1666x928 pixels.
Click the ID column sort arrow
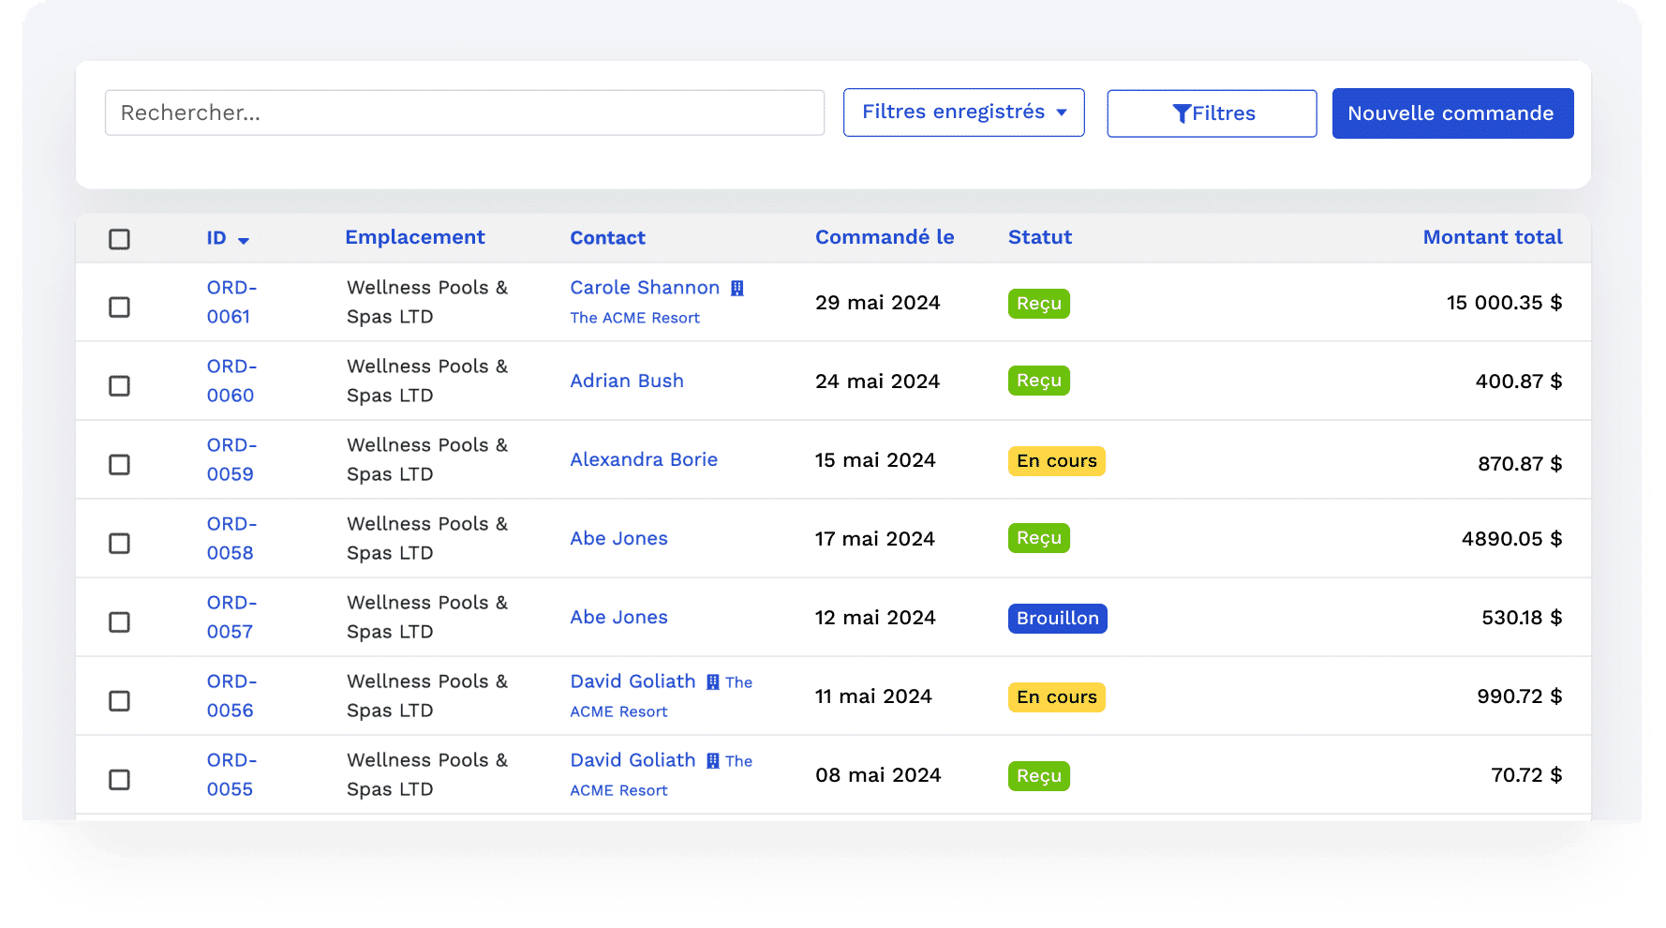click(x=244, y=241)
